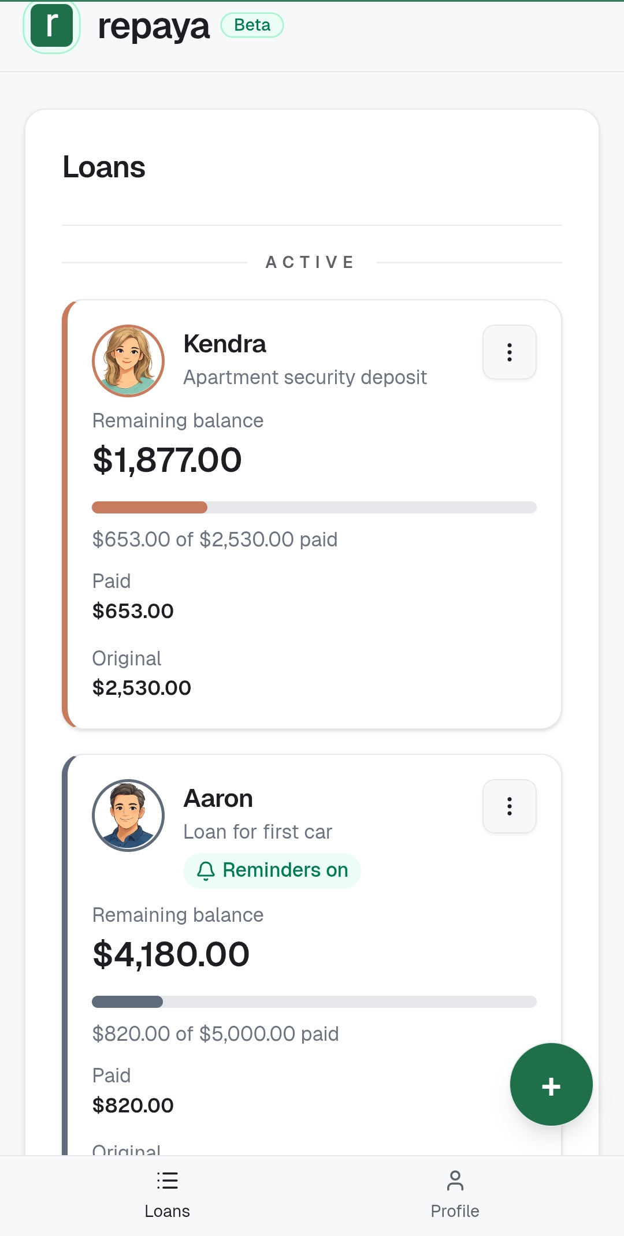Image resolution: width=624 pixels, height=1236 pixels.
Task: Open Kendra's loan options kebab menu
Action: pos(509,352)
